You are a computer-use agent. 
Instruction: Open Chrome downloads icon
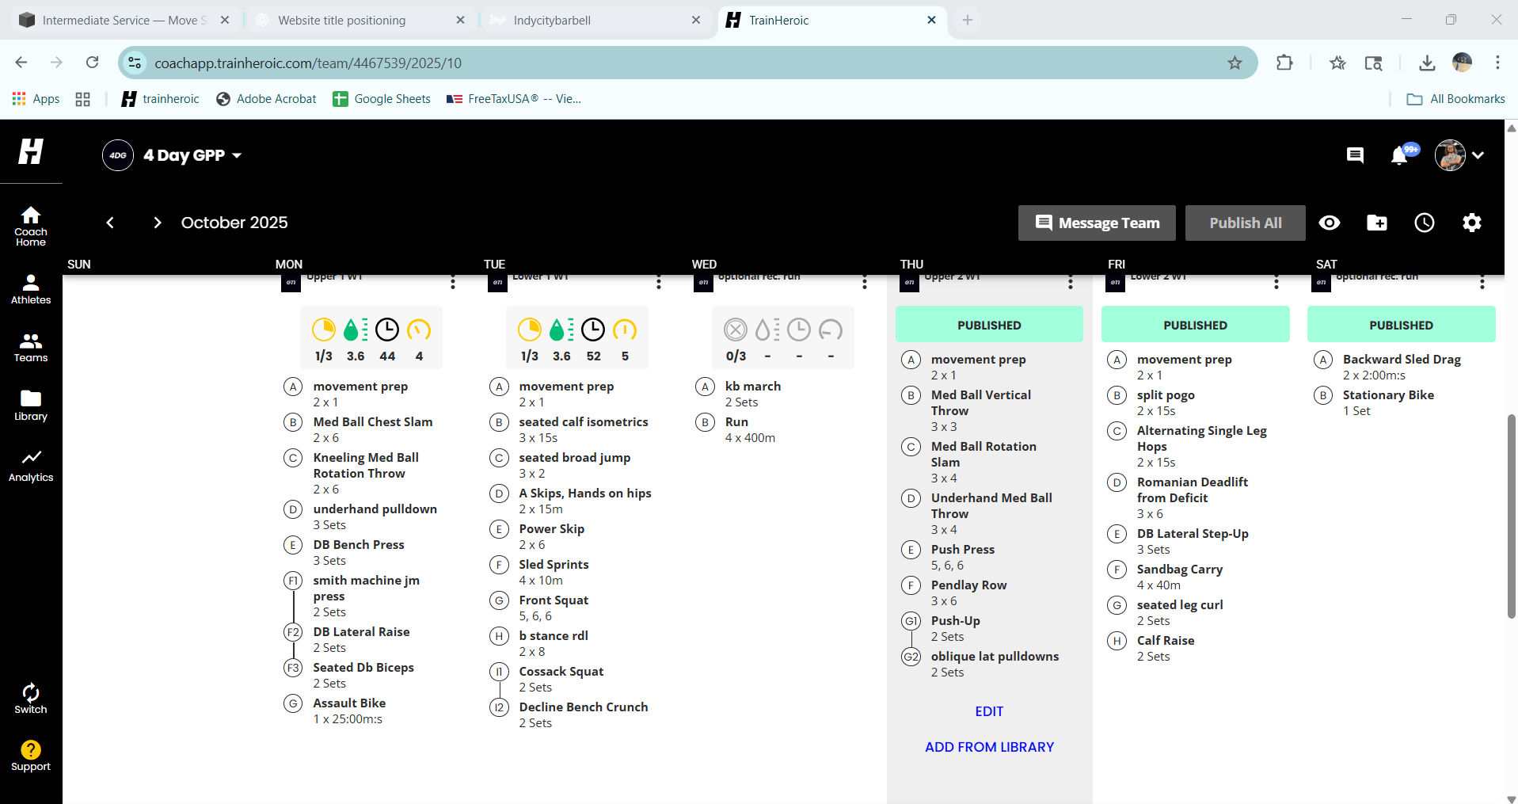(x=1427, y=63)
